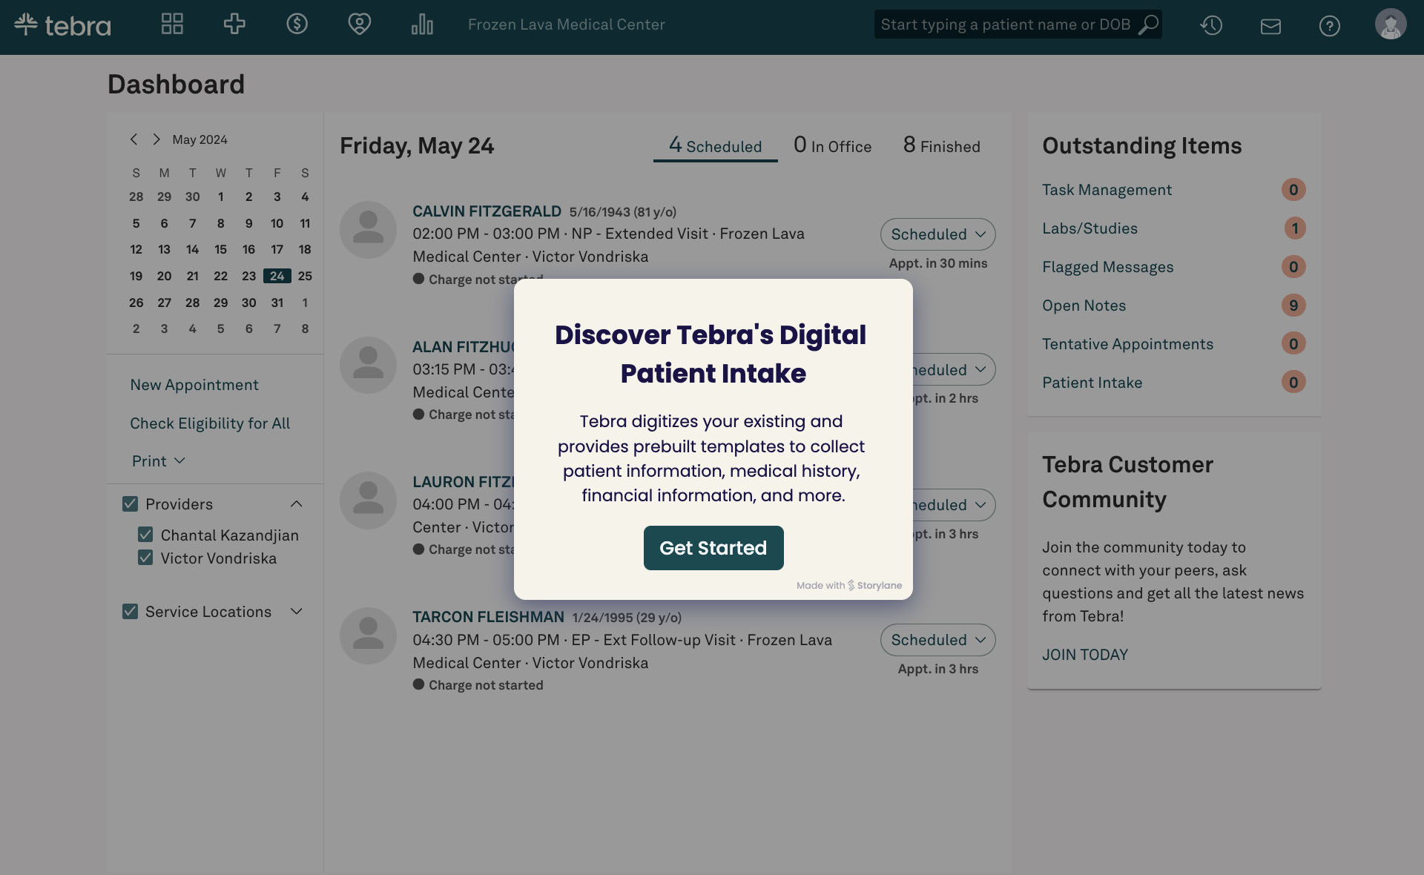Select May 10 in the calendar
Image resolution: width=1424 pixels, height=875 pixels.
click(277, 223)
